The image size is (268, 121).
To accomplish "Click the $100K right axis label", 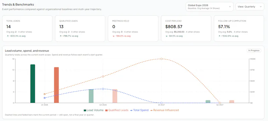I will point(253,59).
